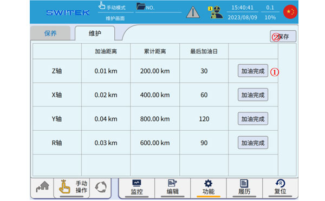Click the X轴 row label
Screen dimensions: 325x201
pos(57,95)
